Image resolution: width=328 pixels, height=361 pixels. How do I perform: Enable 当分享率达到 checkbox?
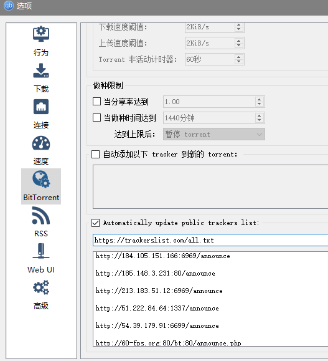click(x=96, y=101)
